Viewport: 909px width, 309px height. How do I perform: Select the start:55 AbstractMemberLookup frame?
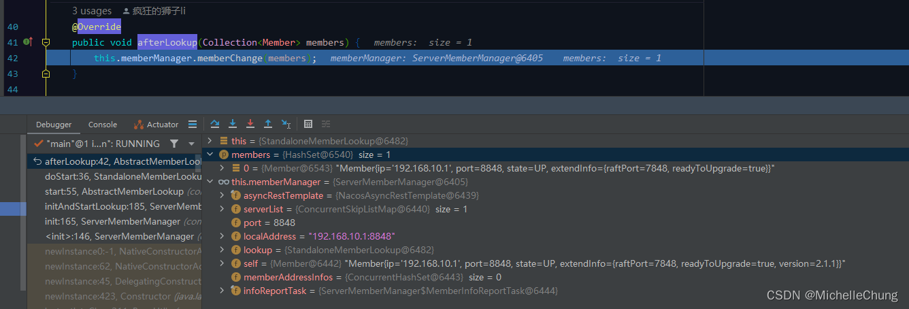[116, 191]
